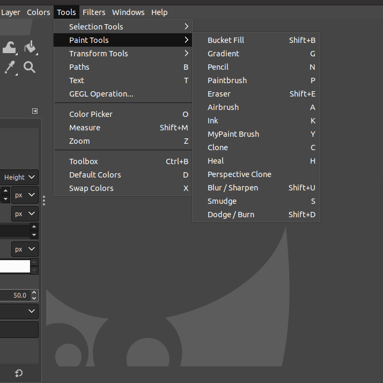Choose Bucket Fill in the Paint Tools submenu

(256, 40)
